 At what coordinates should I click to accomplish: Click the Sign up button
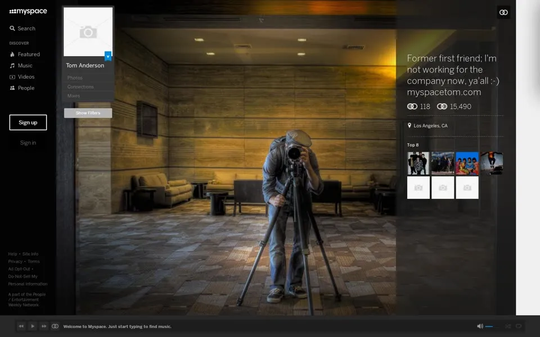point(28,122)
